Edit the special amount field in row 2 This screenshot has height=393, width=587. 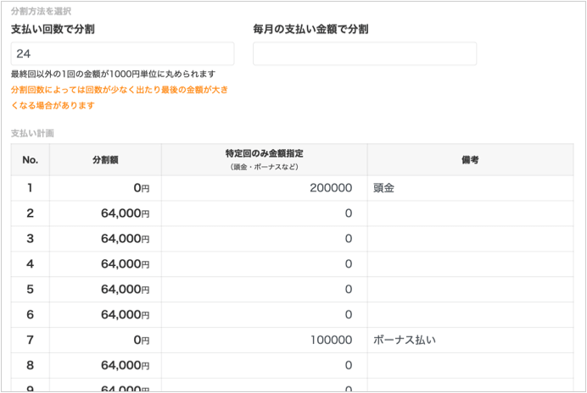click(264, 213)
